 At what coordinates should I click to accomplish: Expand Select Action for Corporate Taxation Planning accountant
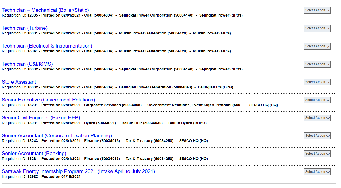click(317, 136)
